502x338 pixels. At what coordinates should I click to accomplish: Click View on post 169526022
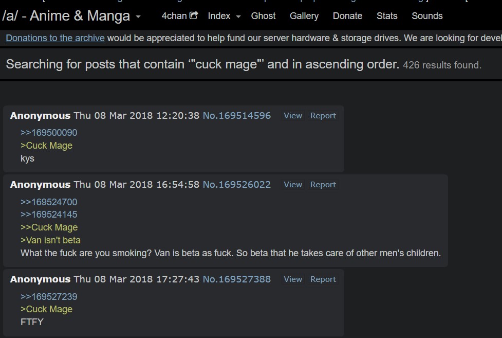[293, 184]
